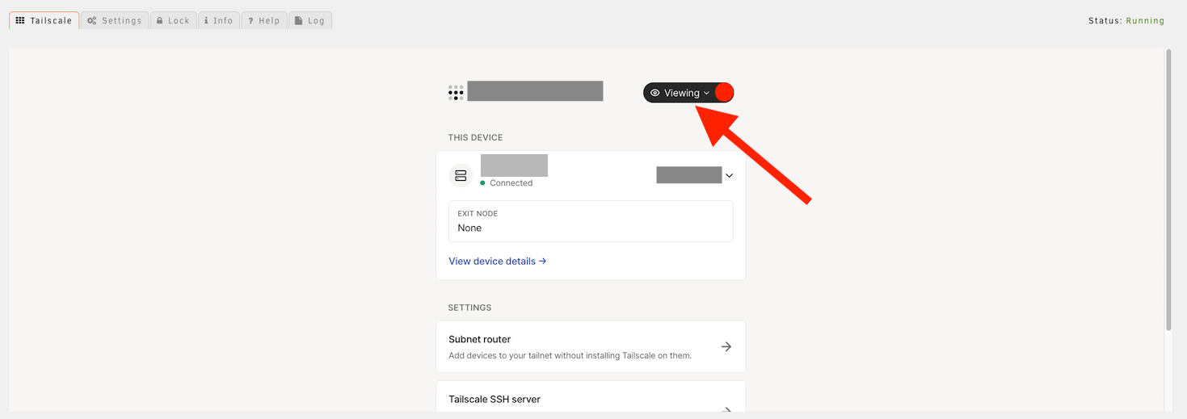
Task: Click the arrow icon on Subnet router row
Action: pos(726,346)
